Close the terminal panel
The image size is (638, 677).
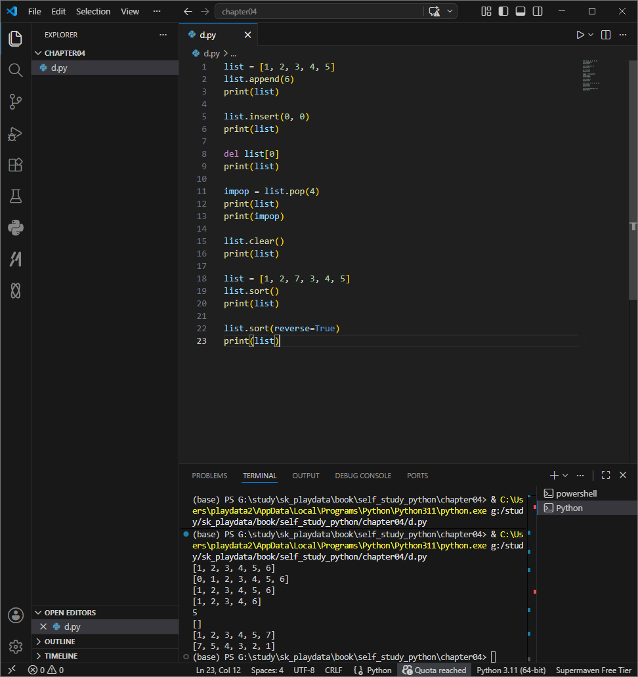pos(622,476)
